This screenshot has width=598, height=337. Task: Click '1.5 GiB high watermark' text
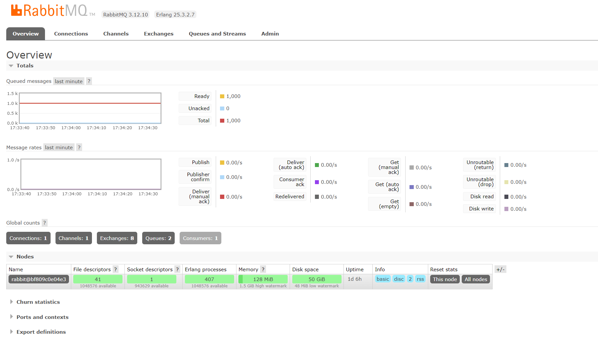pyautogui.click(x=263, y=286)
